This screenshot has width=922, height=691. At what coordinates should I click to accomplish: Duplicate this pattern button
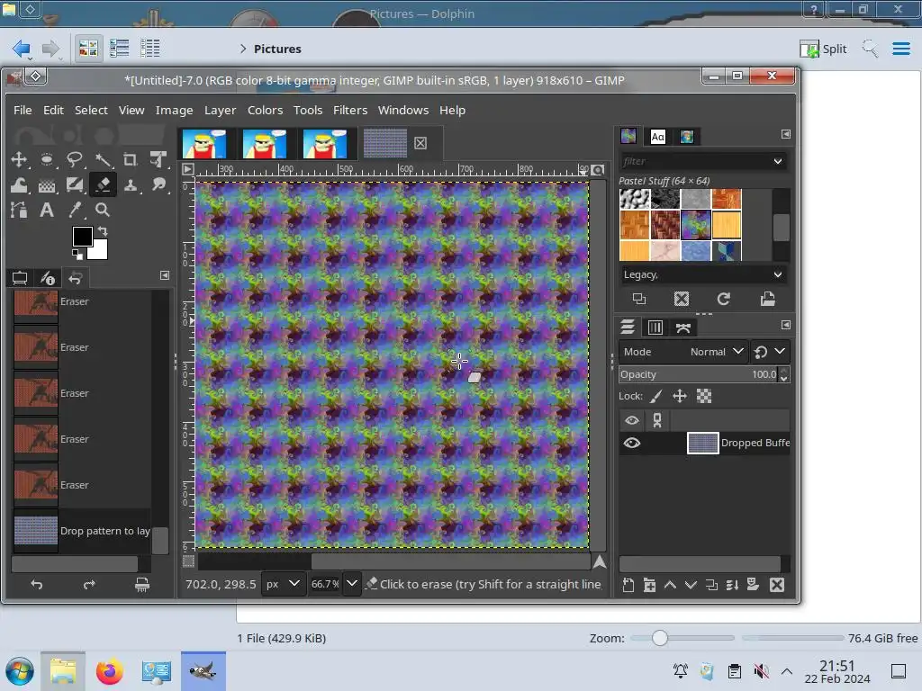coord(639,299)
